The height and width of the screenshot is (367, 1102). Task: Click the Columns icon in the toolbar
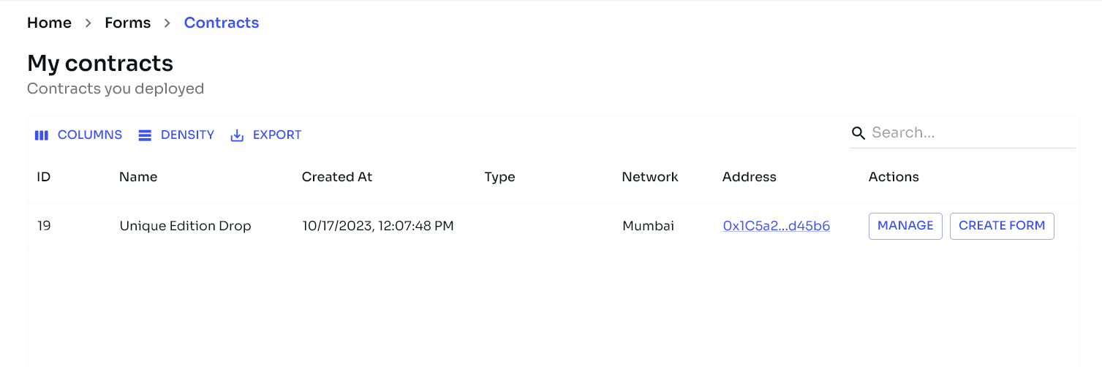[42, 135]
